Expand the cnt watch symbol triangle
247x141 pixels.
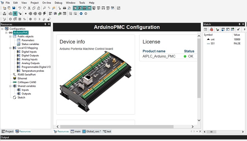pos(208,39)
